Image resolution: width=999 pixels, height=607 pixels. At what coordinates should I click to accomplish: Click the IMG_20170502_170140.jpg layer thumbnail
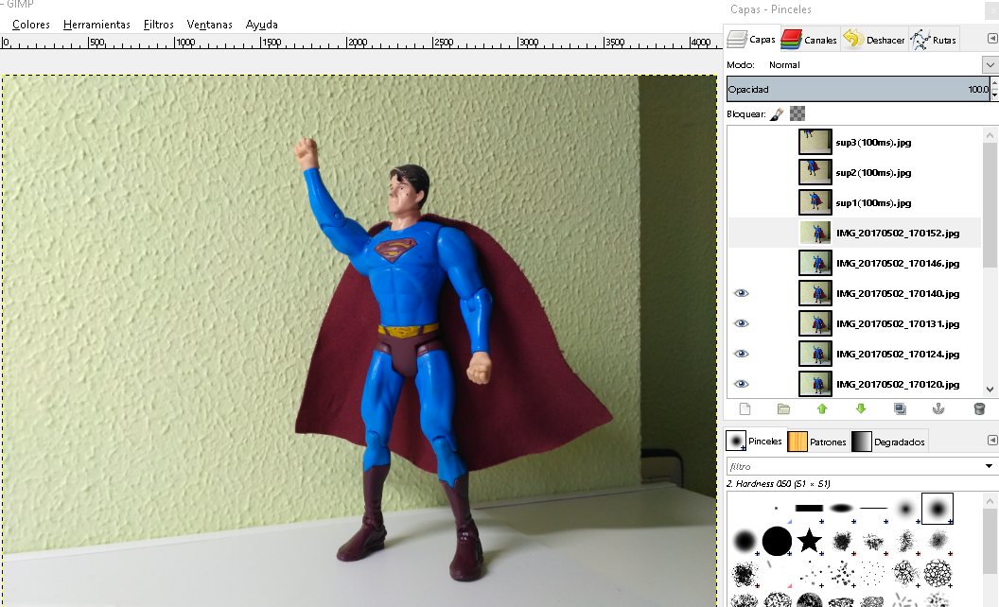815,293
